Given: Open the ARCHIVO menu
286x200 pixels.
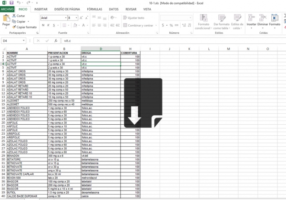Looking at the screenshot, I should coord(7,9).
